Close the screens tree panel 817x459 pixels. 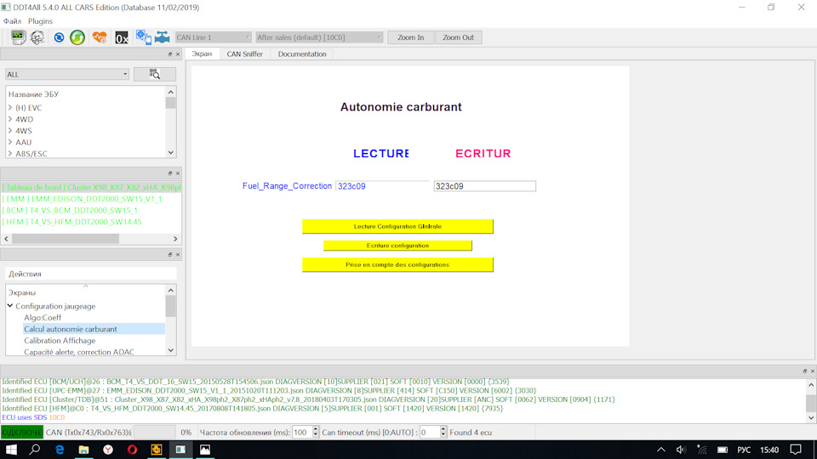(x=178, y=254)
